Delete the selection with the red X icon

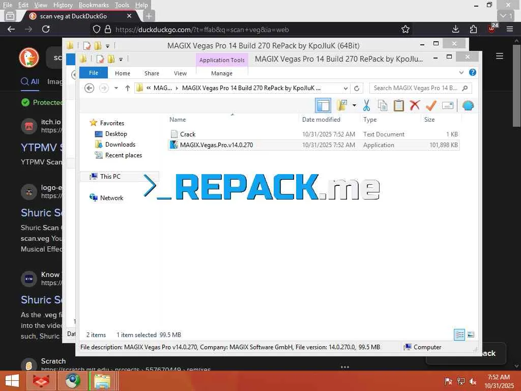pyautogui.click(x=415, y=105)
